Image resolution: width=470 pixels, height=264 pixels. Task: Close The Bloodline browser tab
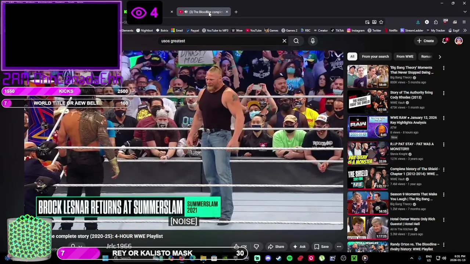pyautogui.click(x=227, y=12)
